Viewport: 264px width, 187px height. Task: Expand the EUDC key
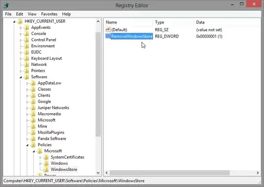pos(21,52)
